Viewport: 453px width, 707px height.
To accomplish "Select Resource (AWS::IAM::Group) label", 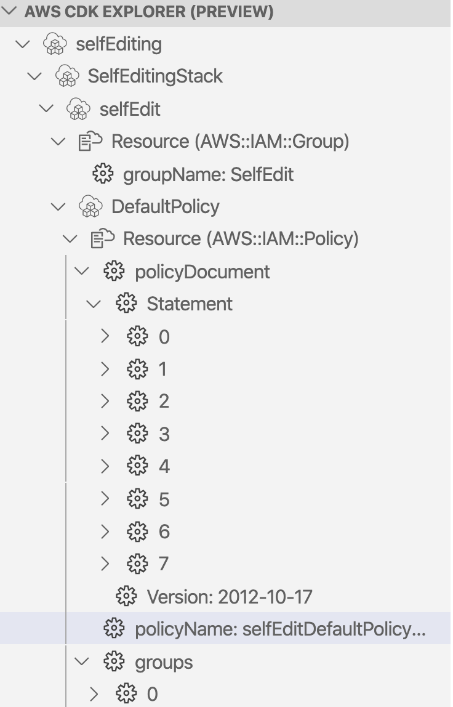I will [230, 142].
